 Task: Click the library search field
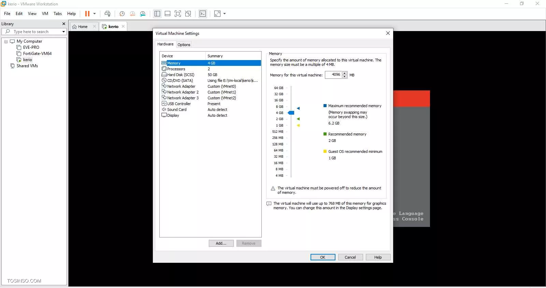34,32
